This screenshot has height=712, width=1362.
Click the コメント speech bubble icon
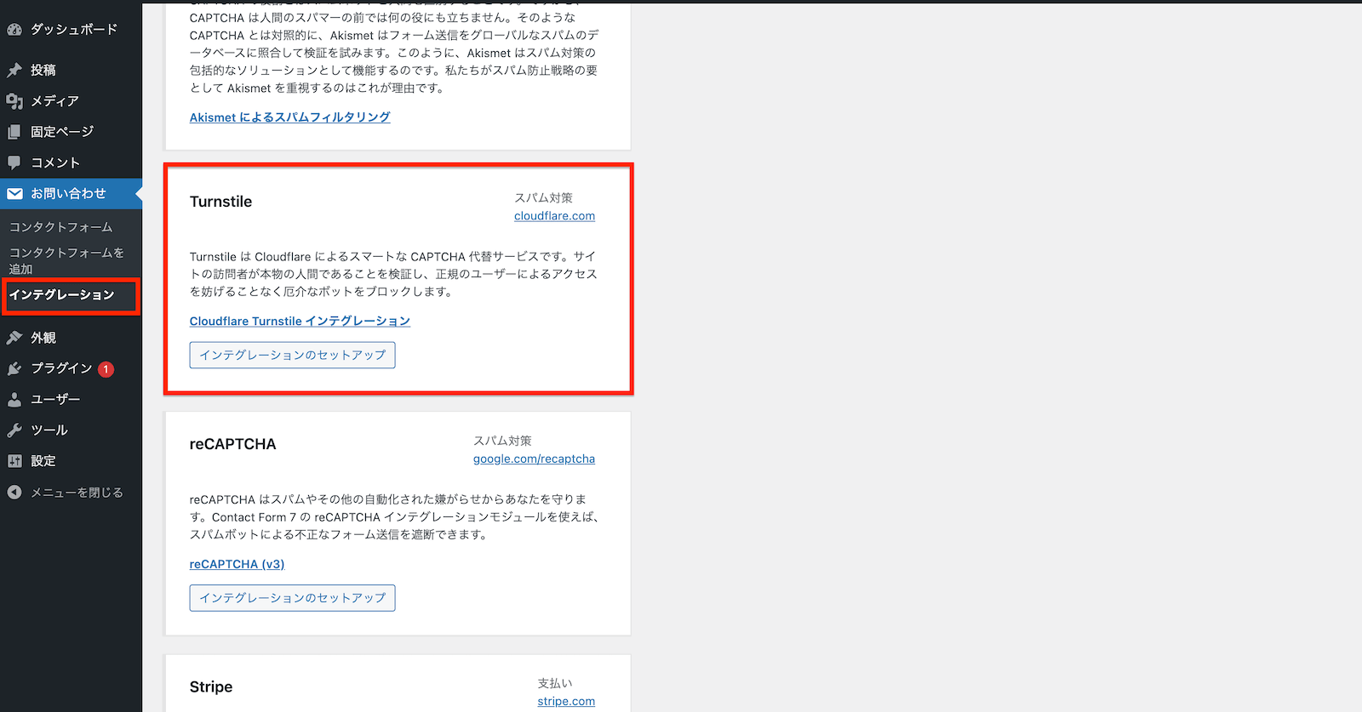click(x=14, y=162)
